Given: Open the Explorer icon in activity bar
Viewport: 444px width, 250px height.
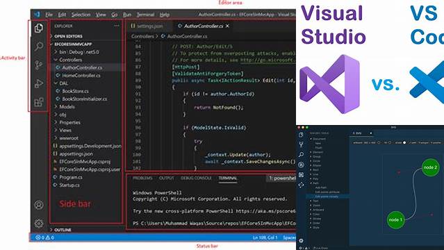Looking at the screenshot, I should click(39, 28).
